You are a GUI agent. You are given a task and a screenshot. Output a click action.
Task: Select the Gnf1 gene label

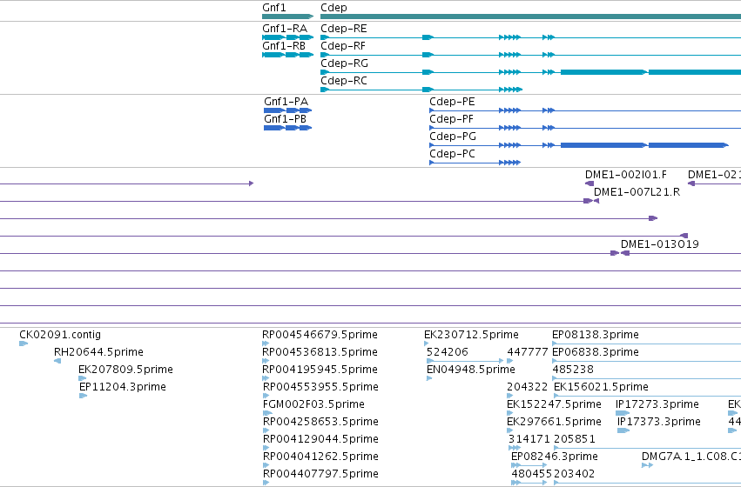274,8
